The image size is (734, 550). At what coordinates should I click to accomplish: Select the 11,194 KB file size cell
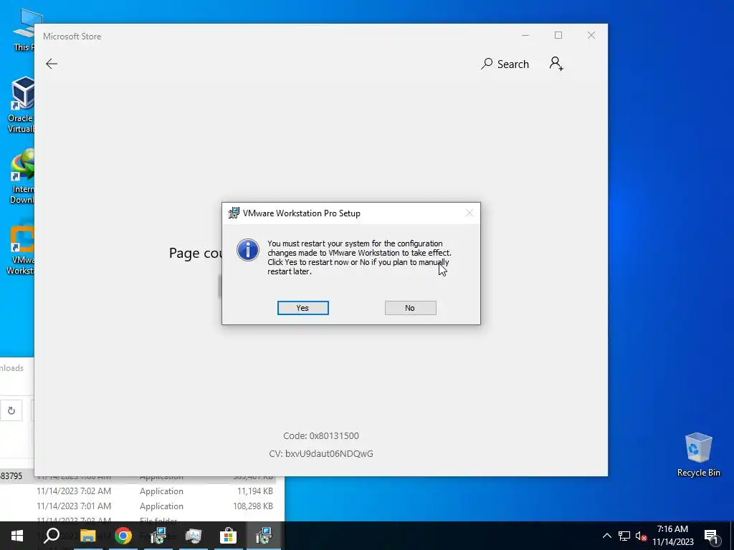tap(254, 491)
